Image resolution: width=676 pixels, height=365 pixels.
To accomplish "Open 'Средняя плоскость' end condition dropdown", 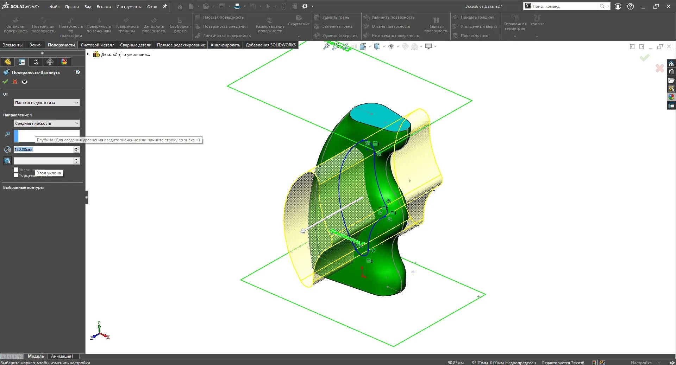I will 47,123.
